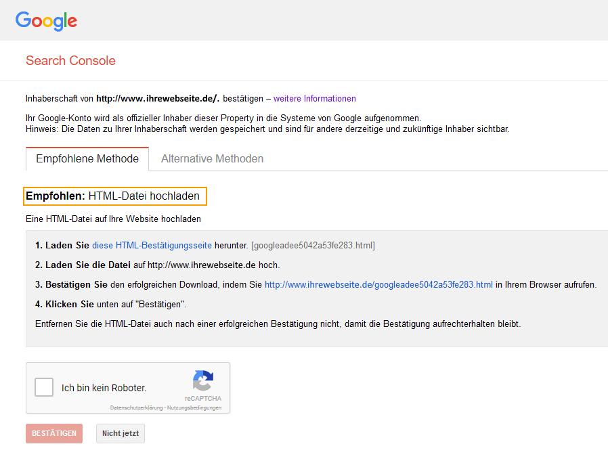This screenshot has width=608, height=465.
Task: Click the Search Console title
Action: (x=70, y=60)
